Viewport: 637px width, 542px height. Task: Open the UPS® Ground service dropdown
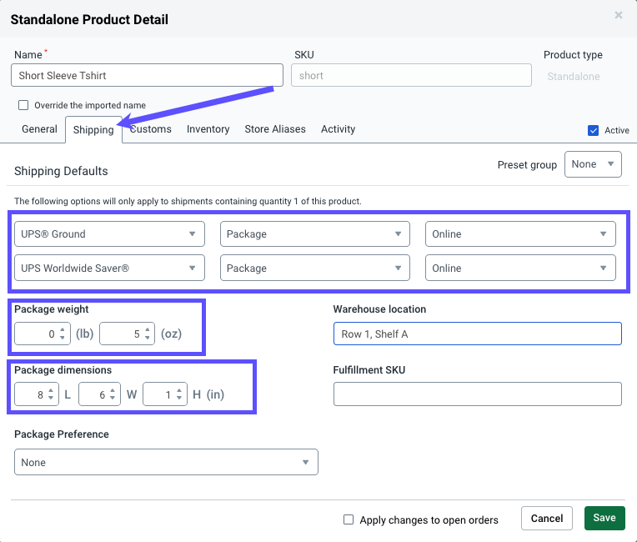[109, 234]
